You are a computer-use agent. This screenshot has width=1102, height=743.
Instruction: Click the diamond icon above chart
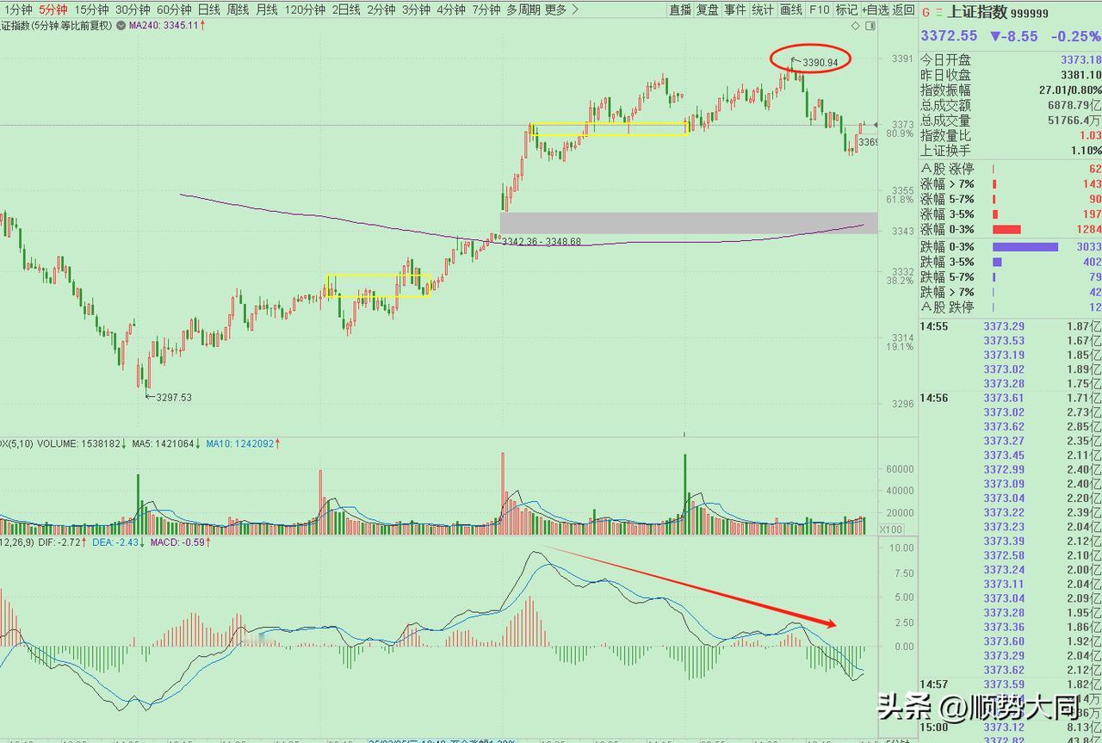point(856,26)
